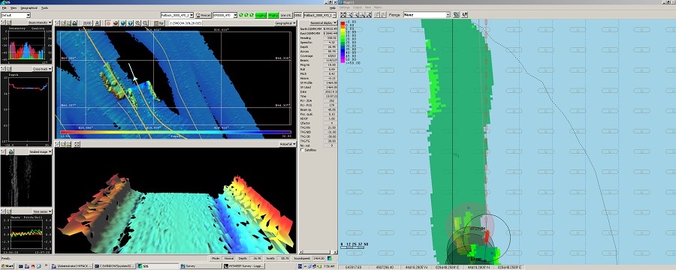
Task: Open the Fallback survey dropdown beside Rescan
Action: [177, 15]
